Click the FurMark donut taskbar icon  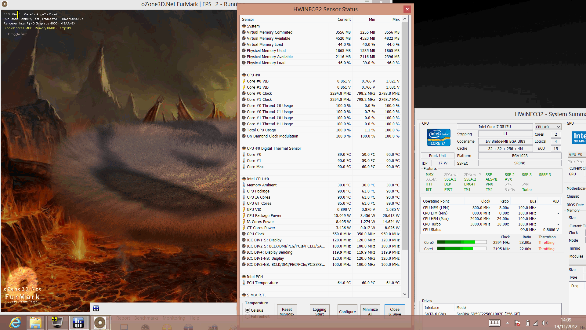[x=99, y=322]
